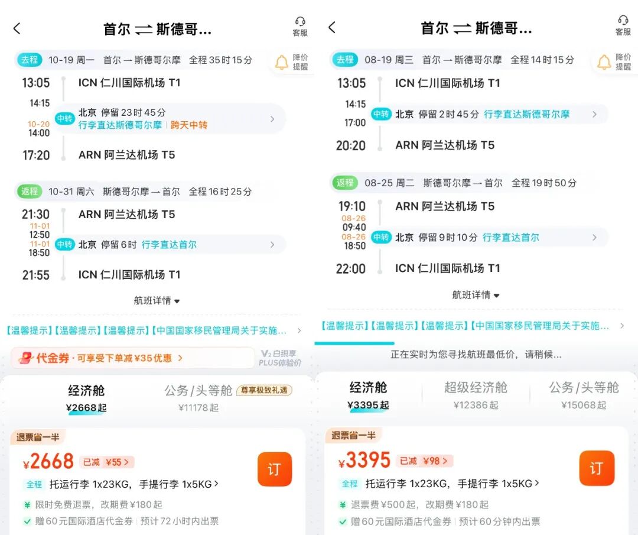The width and height of the screenshot is (638, 535).
Task: Tap the 代金券 coupon icon
Action: click(25, 358)
